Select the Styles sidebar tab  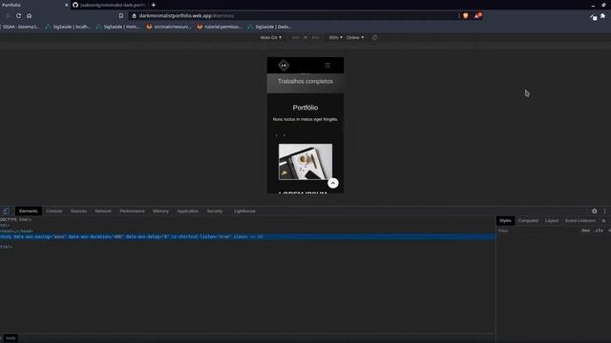click(x=505, y=221)
